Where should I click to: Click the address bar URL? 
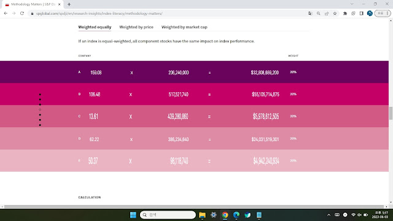click(x=99, y=14)
